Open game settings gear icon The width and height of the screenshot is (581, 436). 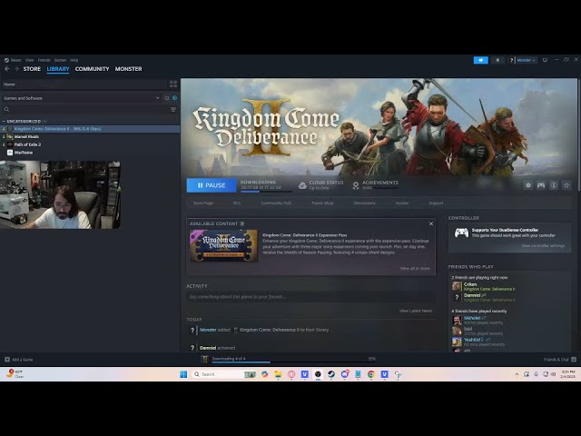click(528, 185)
